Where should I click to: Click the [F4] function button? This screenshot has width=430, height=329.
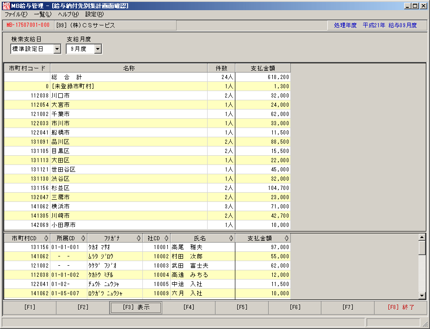(x=189, y=307)
